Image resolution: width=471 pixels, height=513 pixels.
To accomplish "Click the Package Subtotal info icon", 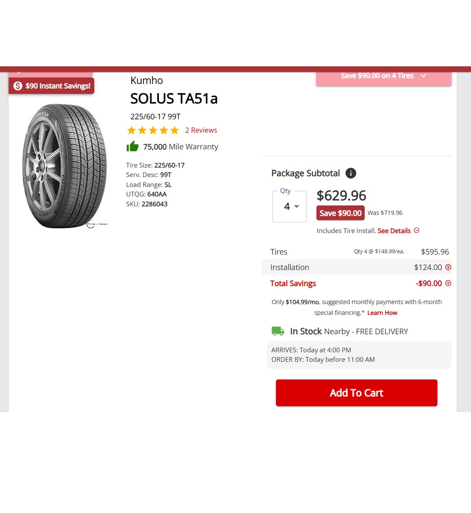I will pyautogui.click(x=350, y=173).
